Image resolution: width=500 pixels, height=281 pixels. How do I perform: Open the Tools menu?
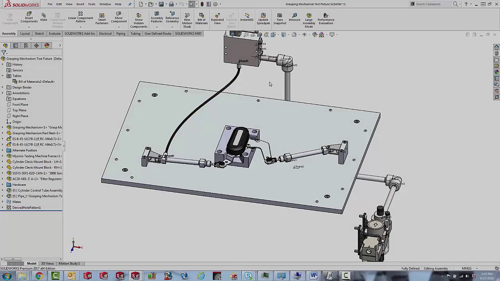click(x=91, y=4)
